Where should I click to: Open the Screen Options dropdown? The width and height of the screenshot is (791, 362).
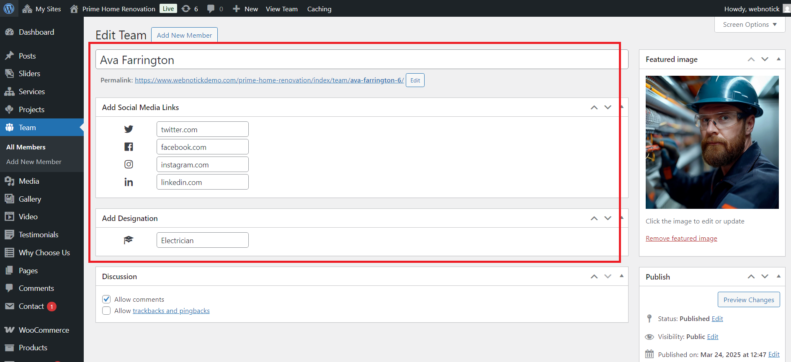(x=750, y=25)
